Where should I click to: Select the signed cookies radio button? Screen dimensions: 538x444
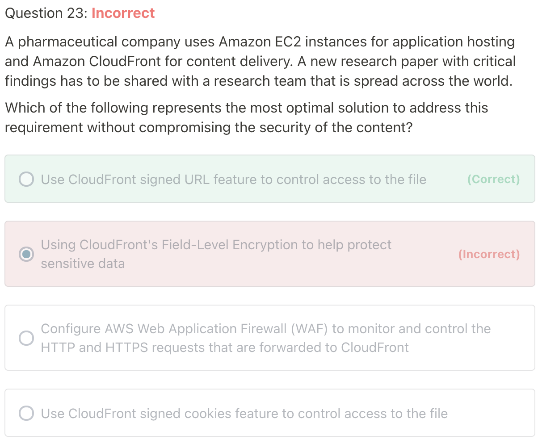26,413
